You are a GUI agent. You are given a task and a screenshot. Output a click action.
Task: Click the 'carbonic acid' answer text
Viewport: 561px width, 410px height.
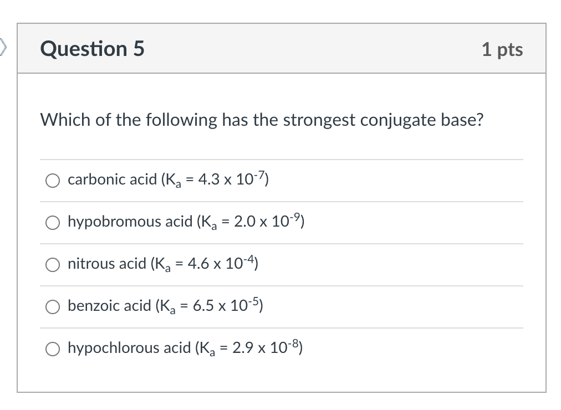[x=112, y=180]
